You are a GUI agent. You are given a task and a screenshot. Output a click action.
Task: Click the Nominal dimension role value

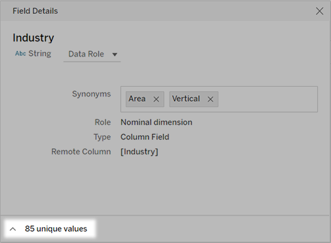click(x=157, y=122)
